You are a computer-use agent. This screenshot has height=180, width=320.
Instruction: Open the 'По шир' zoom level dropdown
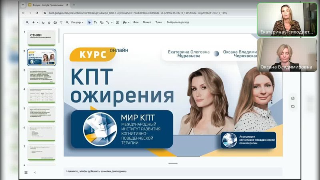(77, 22)
